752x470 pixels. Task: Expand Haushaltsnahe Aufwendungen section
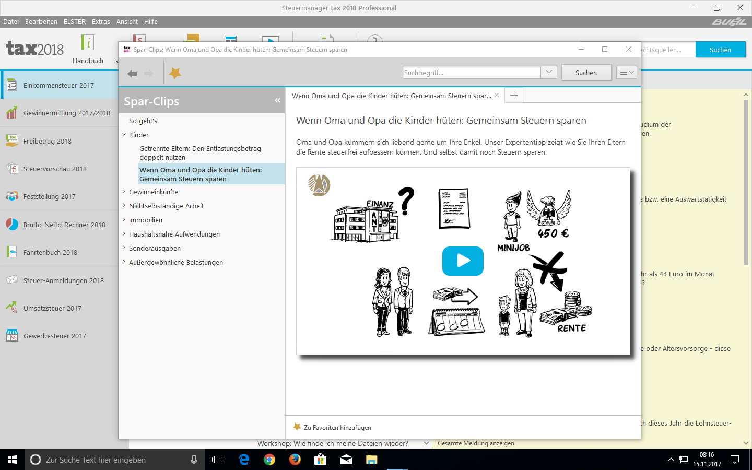[x=124, y=234]
